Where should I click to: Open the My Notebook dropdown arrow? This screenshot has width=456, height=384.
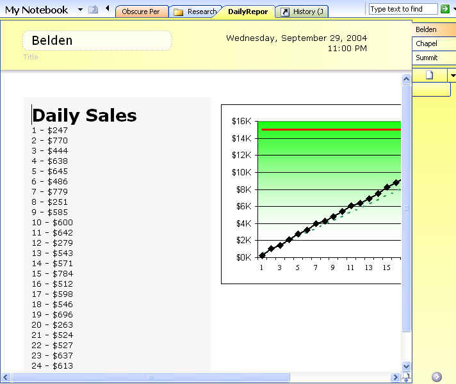(80, 10)
